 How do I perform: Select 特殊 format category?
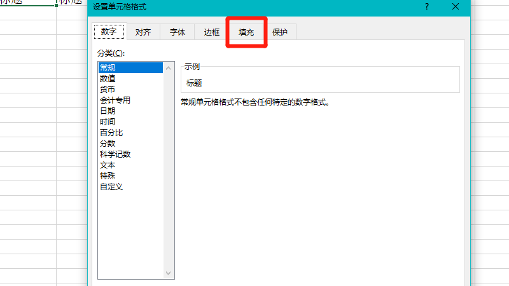click(130, 176)
